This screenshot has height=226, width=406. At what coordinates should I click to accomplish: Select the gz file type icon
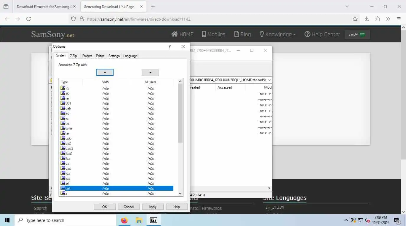[63, 163]
